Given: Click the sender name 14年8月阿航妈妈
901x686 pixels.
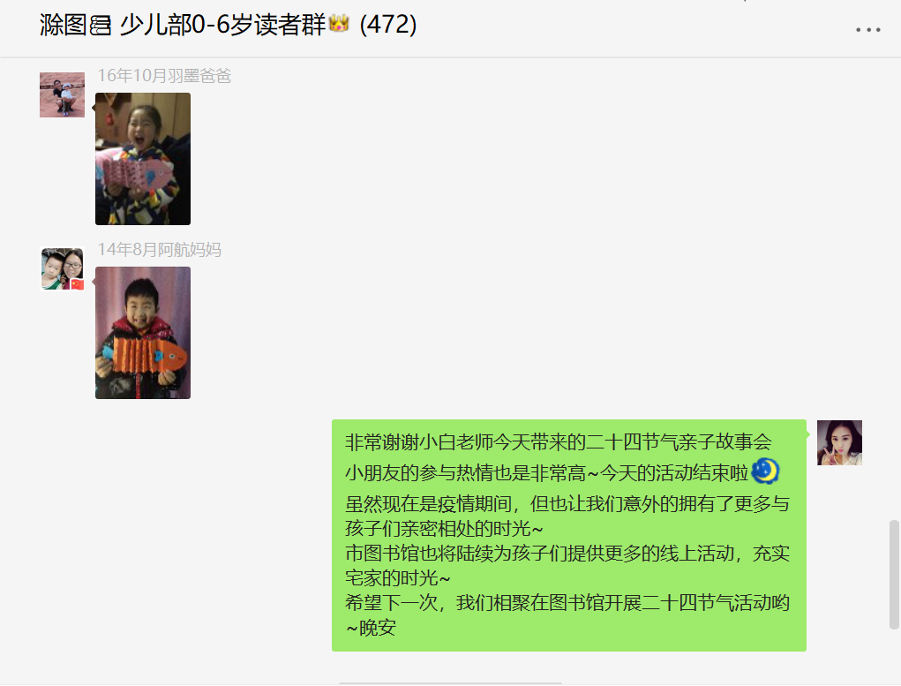Looking at the screenshot, I should (x=159, y=250).
